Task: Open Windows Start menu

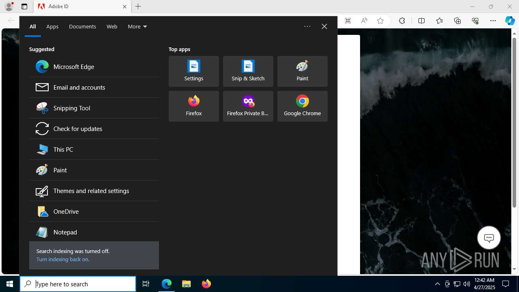Action: click(x=10, y=284)
